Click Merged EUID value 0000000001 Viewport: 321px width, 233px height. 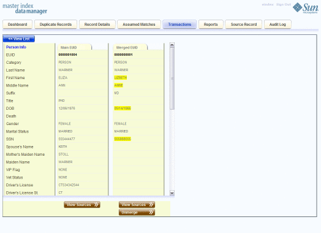(x=123, y=55)
